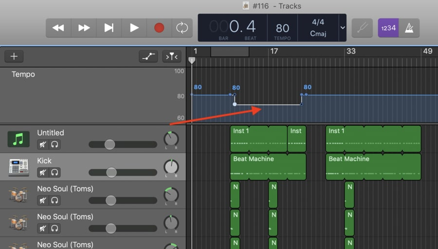Select the Tempo track header
Viewport: 438px width, 249px height.
(93, 95)
